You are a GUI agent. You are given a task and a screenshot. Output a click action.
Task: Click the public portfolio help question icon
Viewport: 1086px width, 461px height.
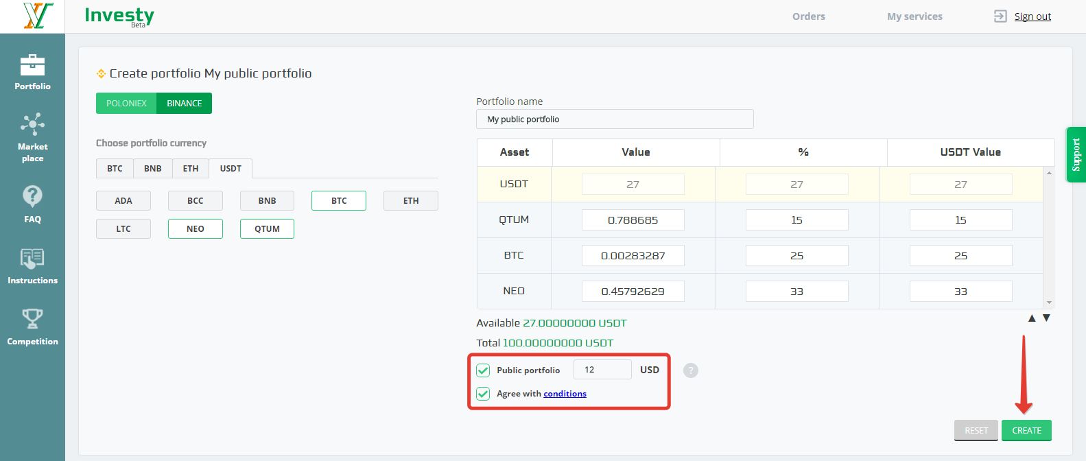point(691,370)
